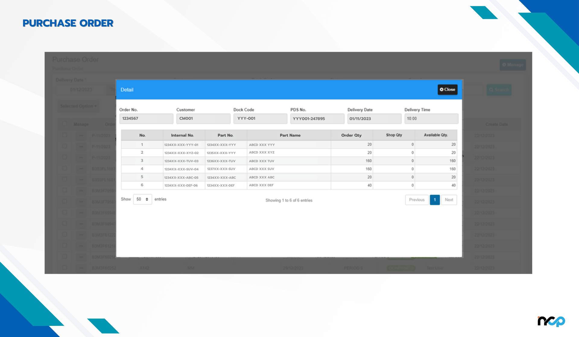The width and height of the screenshot is (579, 337).
Task: Click part name ABCD XXX XYZ
Action: [262, 153]
